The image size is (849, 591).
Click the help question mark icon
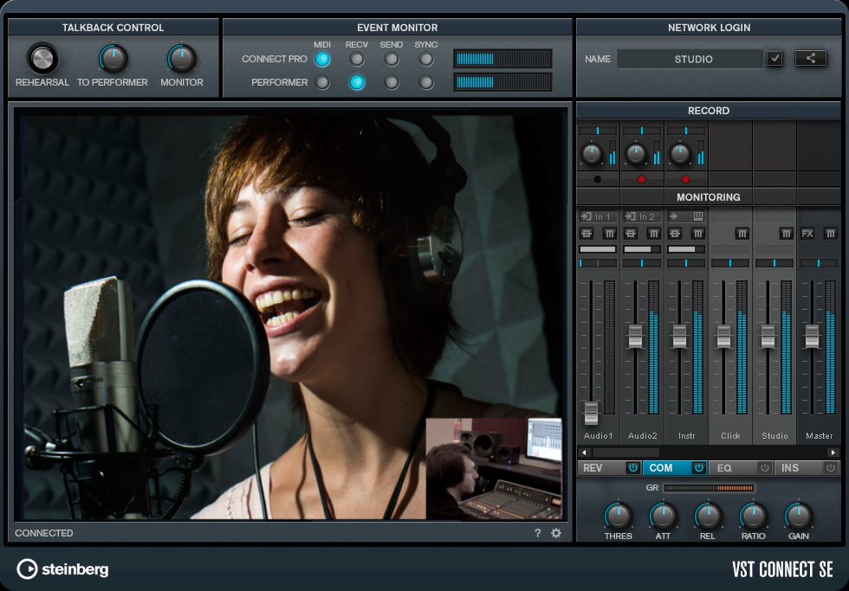538,533
